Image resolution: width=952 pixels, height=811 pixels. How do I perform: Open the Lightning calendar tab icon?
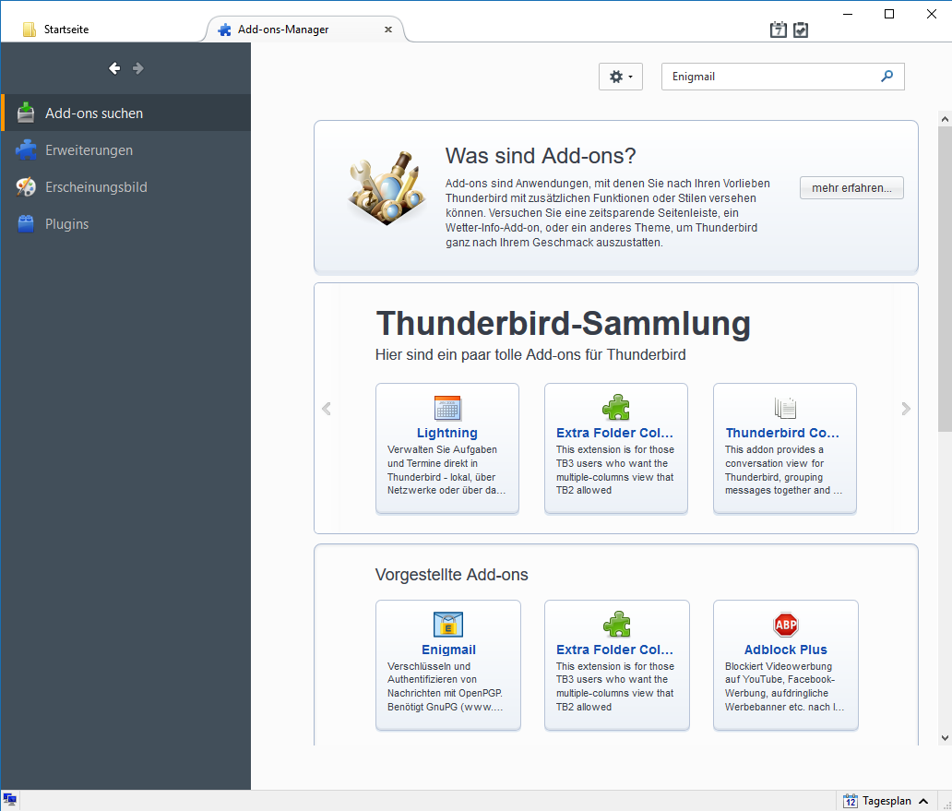(779, 30)
